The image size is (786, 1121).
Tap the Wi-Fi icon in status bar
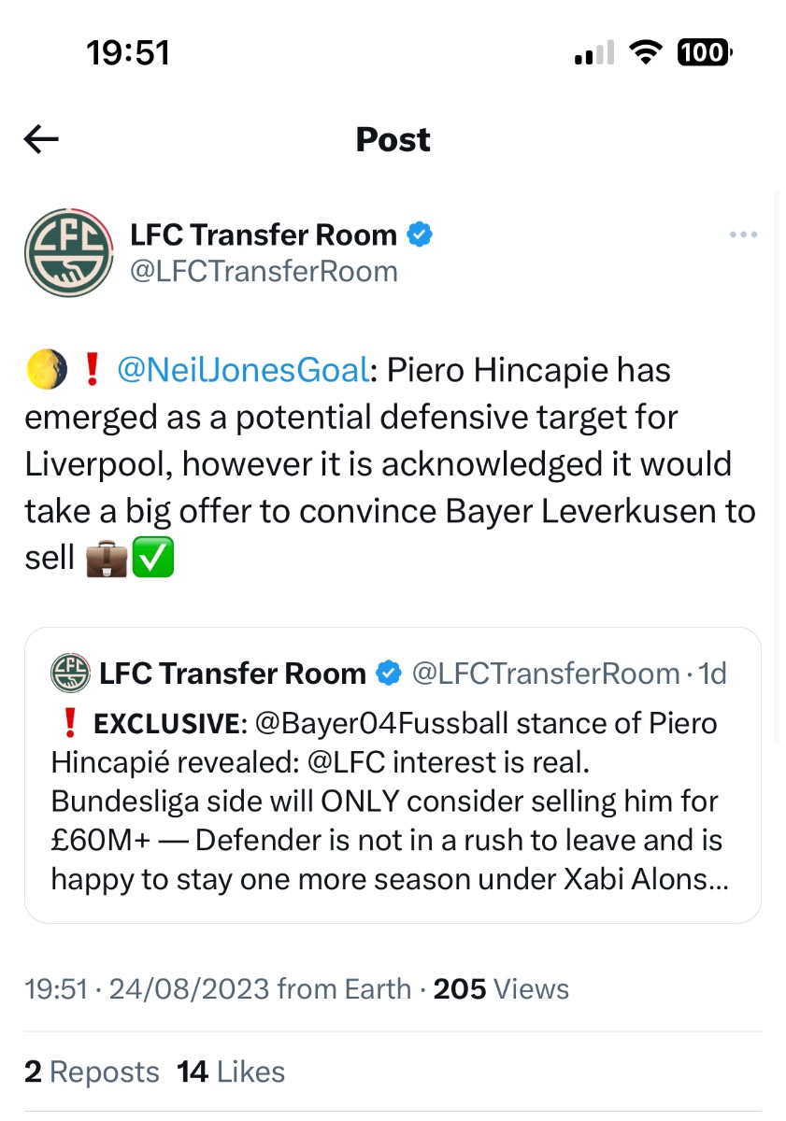click(645, 53)
